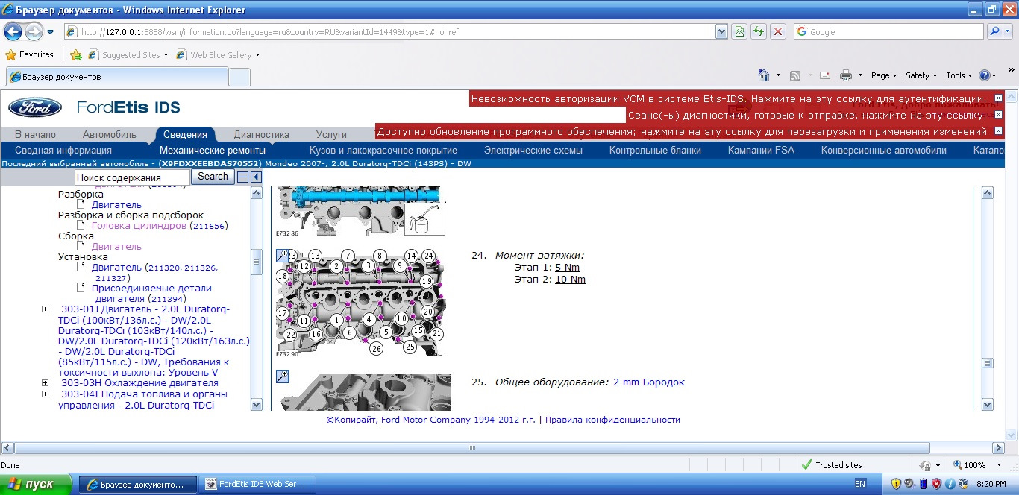Image resolution: width=1019 pixels, height=495 pixels.
Task: Open the recent pages dropdown arrow
Action: pyautogui.click(x=50, y=32)
